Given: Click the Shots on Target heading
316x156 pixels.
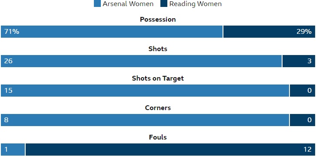Looking at the screenshot, I should click(158, 78).
